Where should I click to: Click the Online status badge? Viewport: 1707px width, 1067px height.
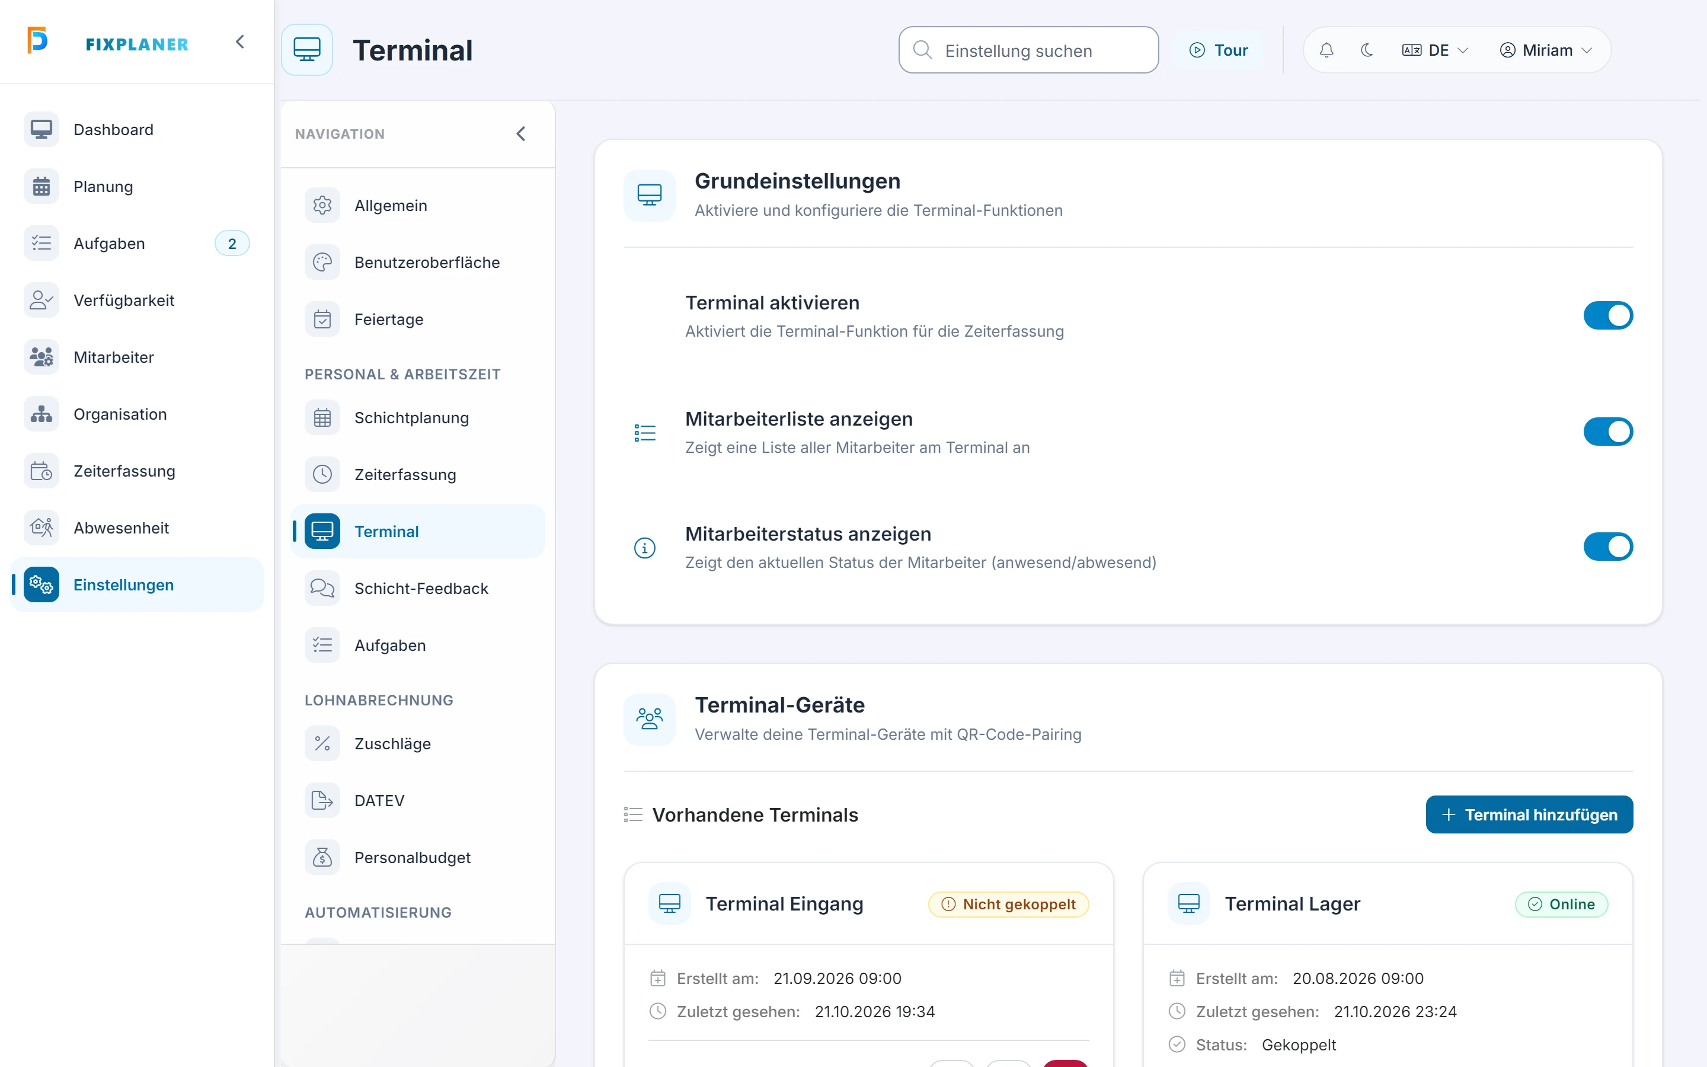(x=1562, y=904)
